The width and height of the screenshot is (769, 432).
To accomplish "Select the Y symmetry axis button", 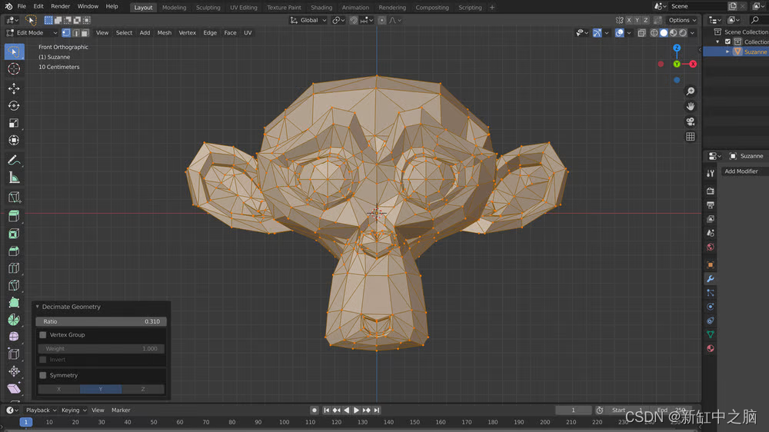I will [101, 389].
